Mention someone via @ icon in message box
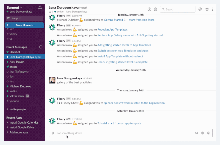Screen dimensions: 220x145 pyautogui.click(x=202, y=133)
